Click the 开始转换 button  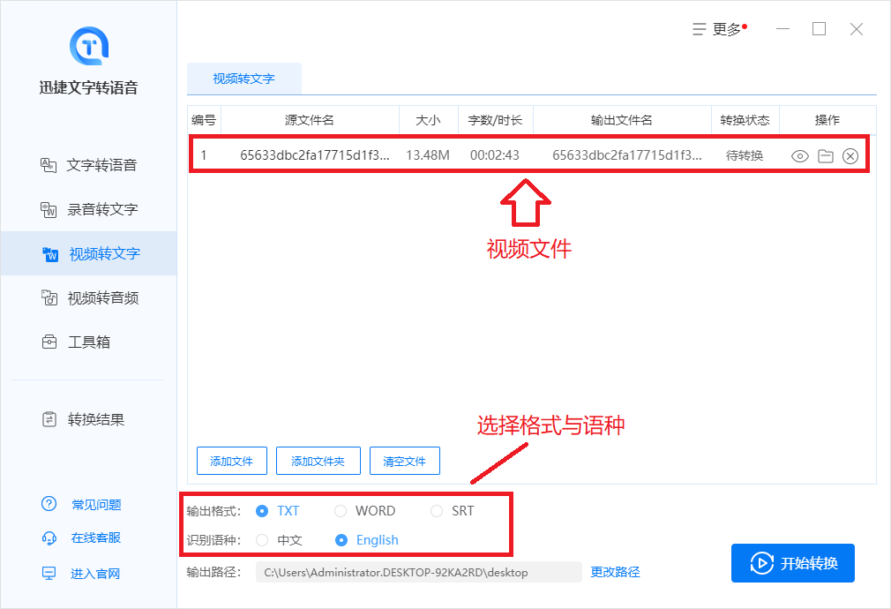[x=793, y=563]
